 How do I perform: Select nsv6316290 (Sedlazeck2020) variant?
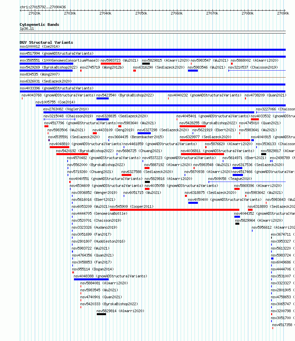[159, 67]
